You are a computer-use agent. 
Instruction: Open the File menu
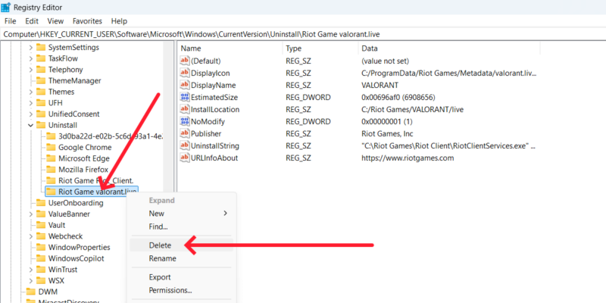pyautogui.click(x=10, y=21)
